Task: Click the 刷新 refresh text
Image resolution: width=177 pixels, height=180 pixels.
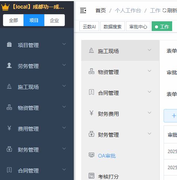Action: (x=172, y=10)
